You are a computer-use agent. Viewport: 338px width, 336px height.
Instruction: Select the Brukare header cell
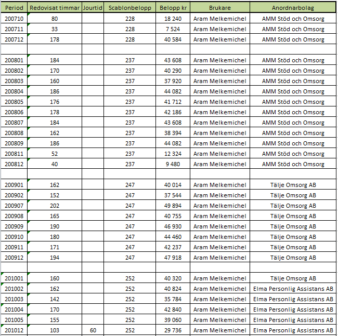click(220, 8)
